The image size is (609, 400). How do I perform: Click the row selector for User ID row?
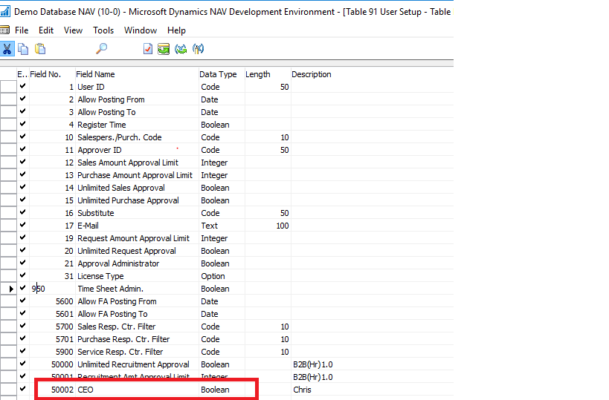(x=8, y=86)
